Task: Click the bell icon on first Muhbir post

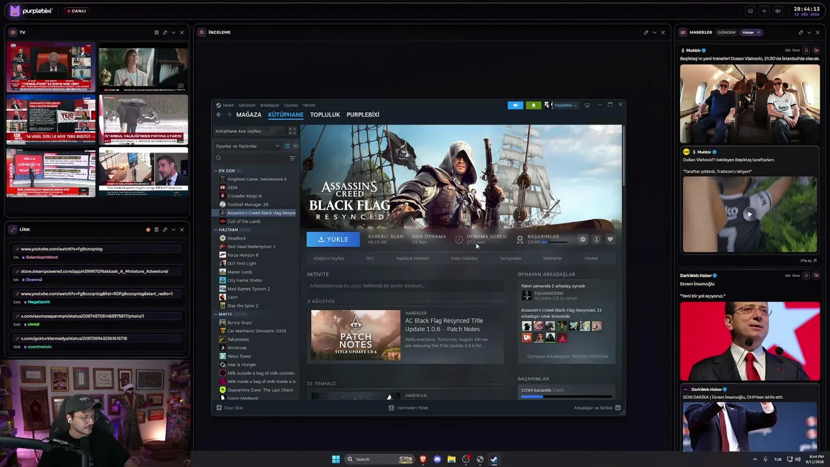Action: tap(807, 50)
